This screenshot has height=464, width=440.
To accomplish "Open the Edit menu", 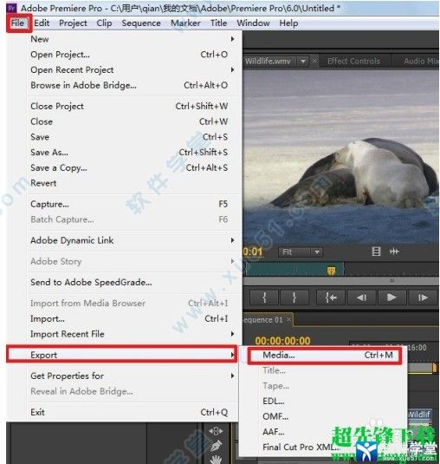I will (42, 23).
